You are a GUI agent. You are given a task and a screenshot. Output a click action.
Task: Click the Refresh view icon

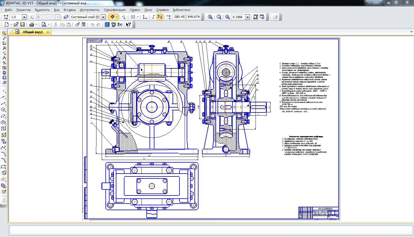pos(262,17)
